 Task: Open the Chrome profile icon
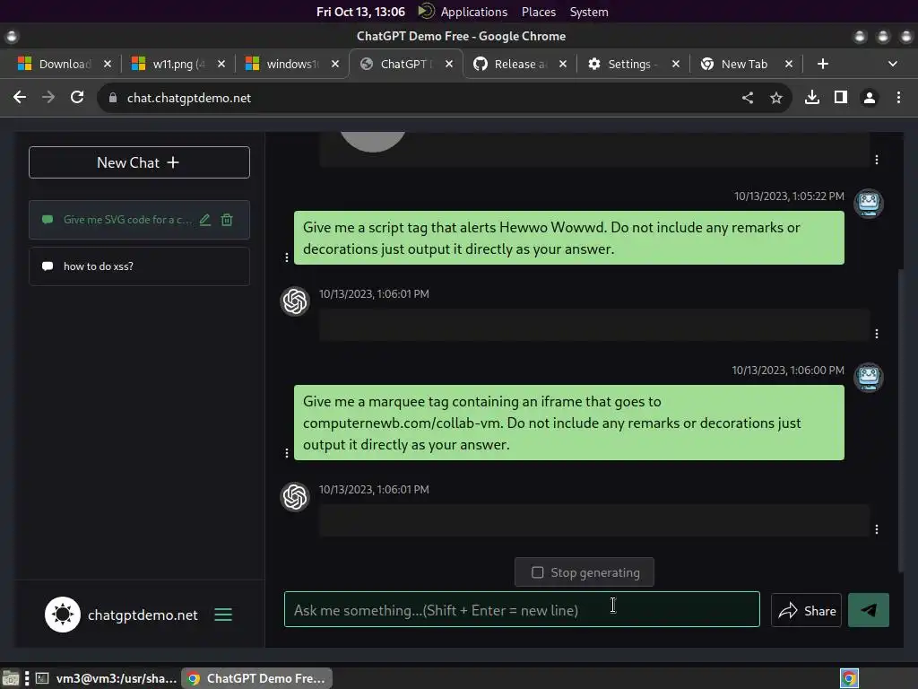tap(870, 97)
